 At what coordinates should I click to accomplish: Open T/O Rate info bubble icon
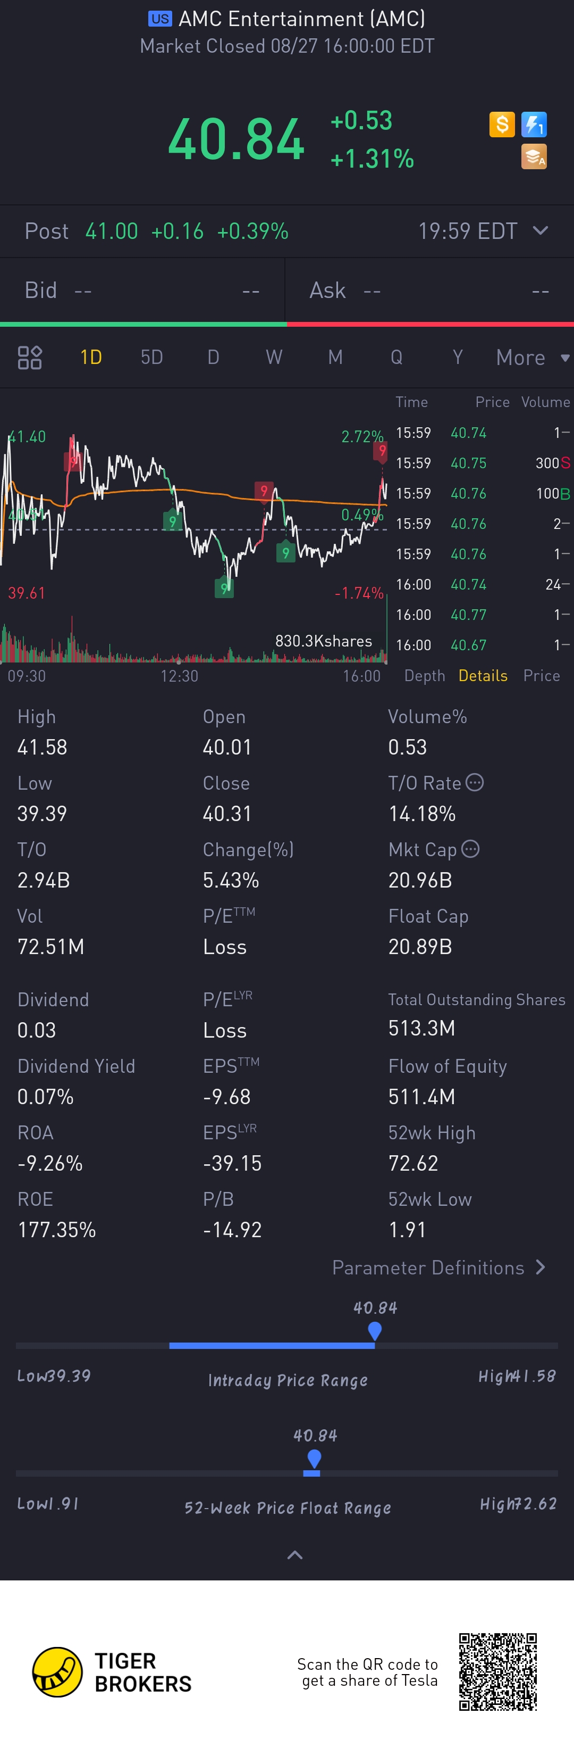pos(474,783)
